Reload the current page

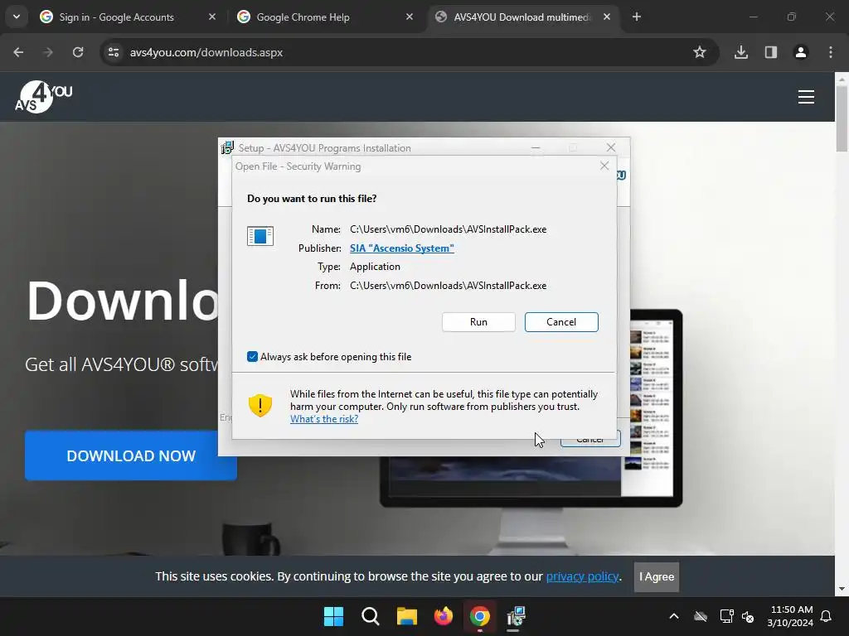click(78, 52)
